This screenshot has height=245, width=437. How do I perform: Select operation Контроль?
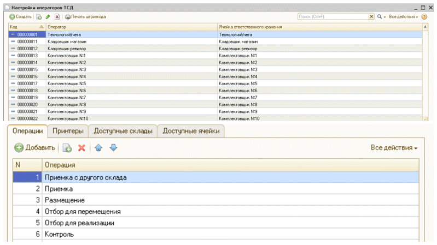(215, 235)
